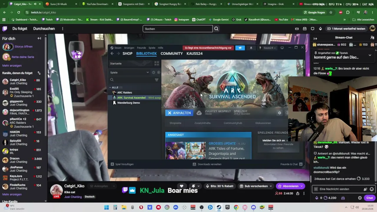Image resolution: width=377 pixels, height=212 pixels.
Task: Toggle ready-to-play filter in Steam library
Action: 158,72
